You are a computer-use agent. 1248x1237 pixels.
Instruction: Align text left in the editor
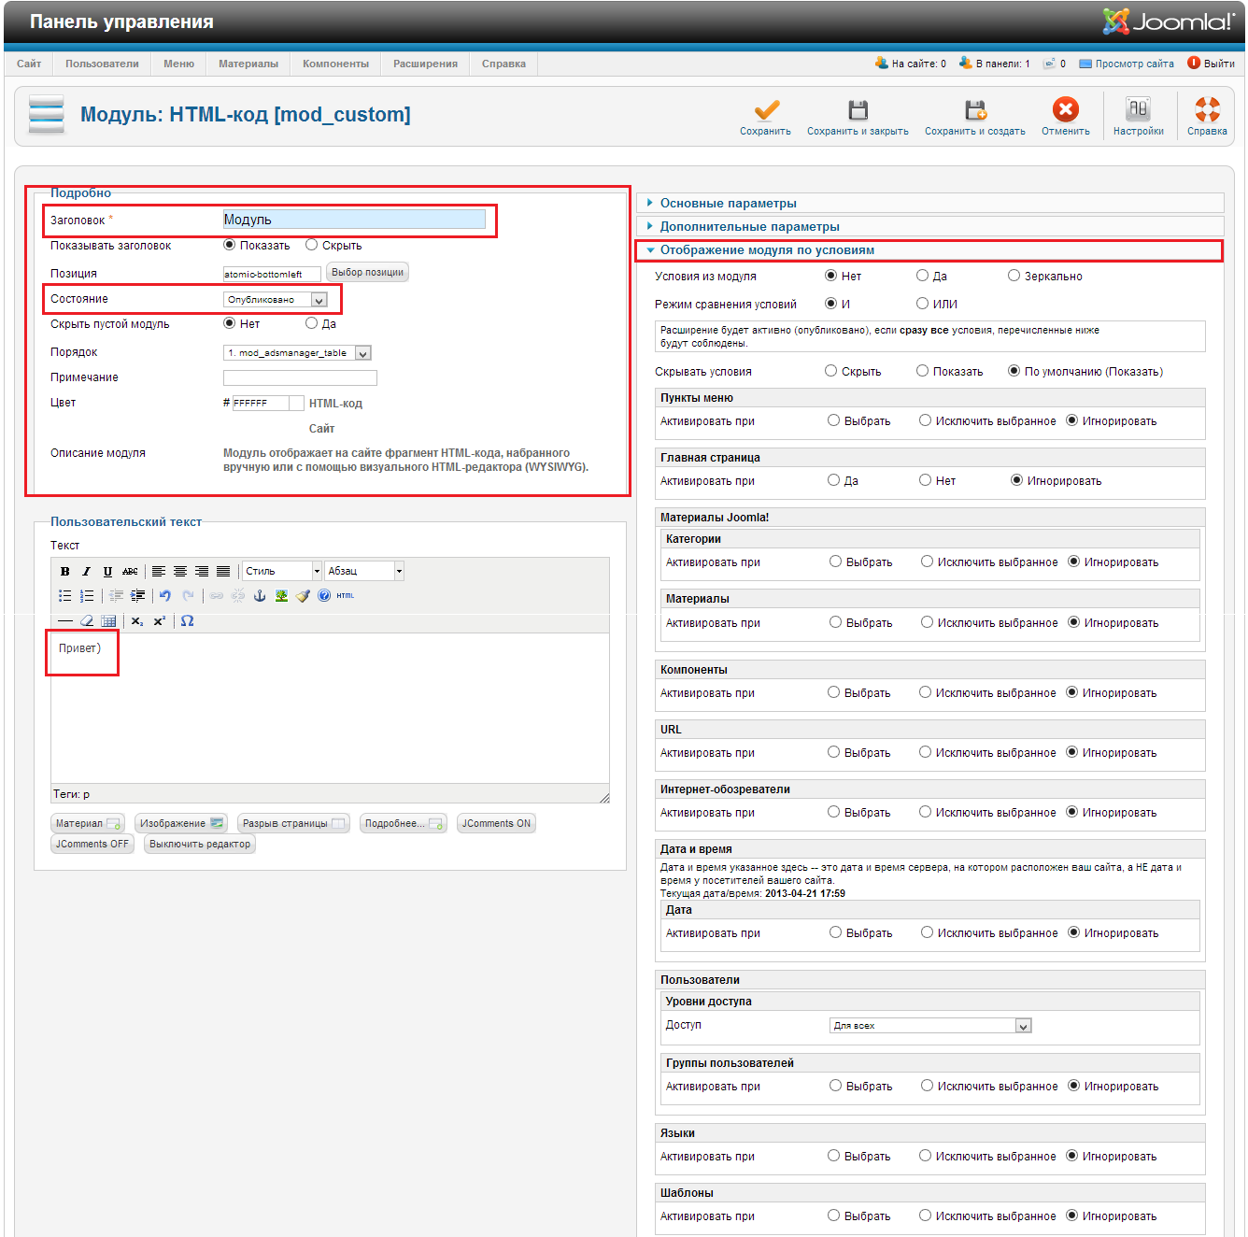(x=159, y=571)
